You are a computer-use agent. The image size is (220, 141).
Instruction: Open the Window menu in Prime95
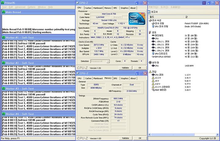[x=42, y=7]
